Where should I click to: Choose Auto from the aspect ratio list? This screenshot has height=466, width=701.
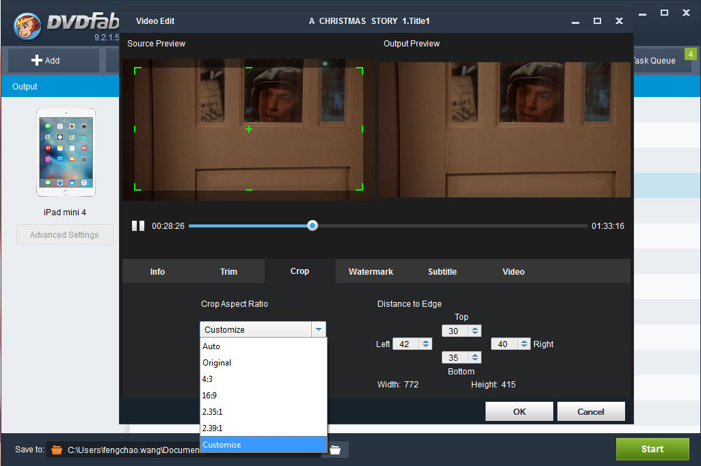[x=211, y=346]
